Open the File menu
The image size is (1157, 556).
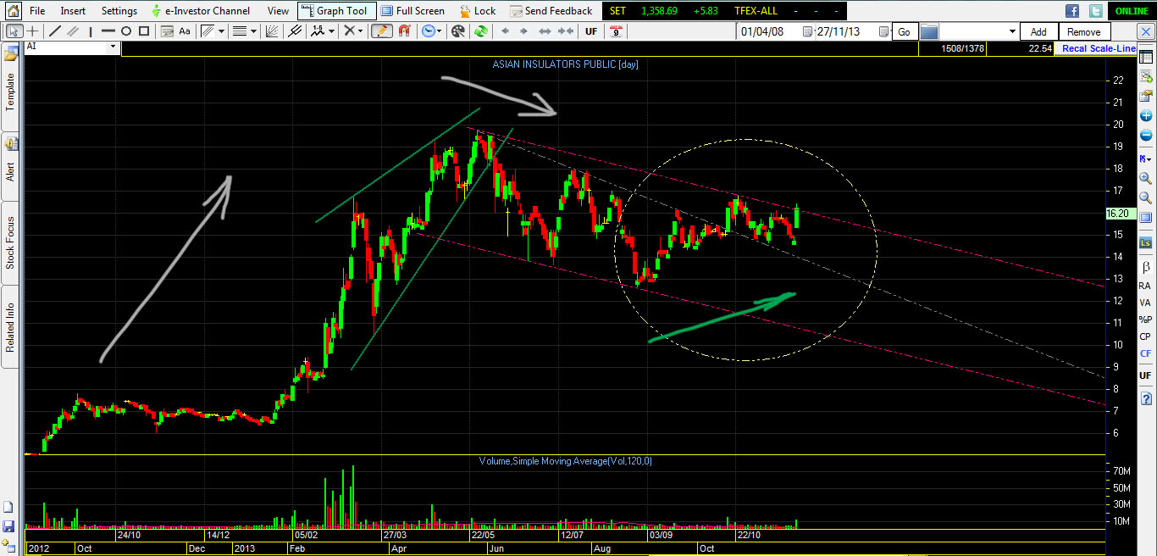pos(37,11)
